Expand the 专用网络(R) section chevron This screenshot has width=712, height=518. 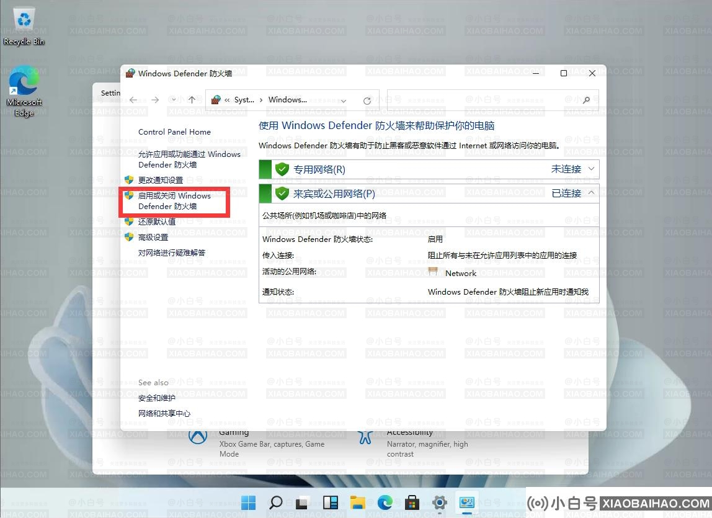tap(591, 169)
